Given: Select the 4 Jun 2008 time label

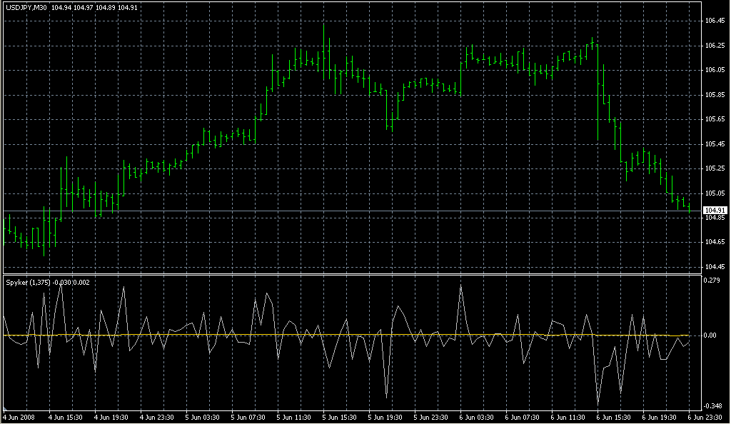Looking at the screenshot, I should [19, 417].
